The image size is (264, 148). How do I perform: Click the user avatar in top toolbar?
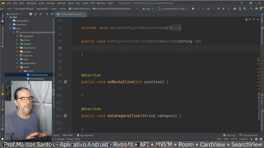262,9
